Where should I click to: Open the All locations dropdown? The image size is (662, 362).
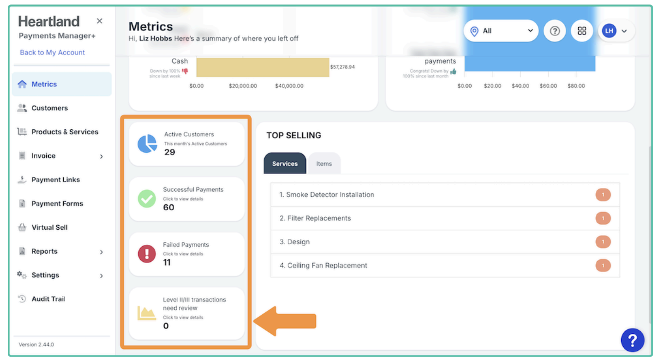tap(501, 31)
